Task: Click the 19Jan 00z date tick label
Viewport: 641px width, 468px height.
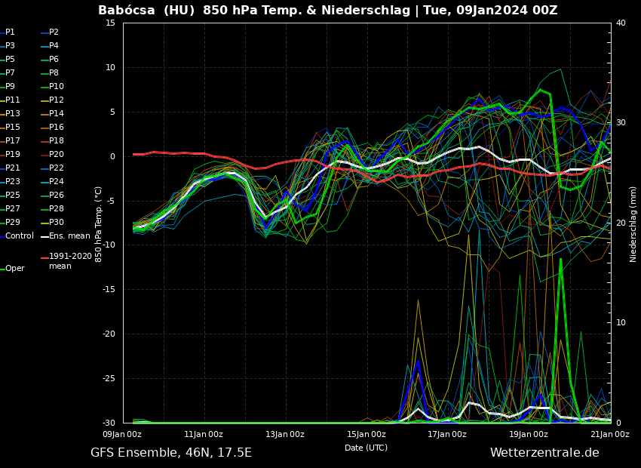Action: click(x=529, y=434)
